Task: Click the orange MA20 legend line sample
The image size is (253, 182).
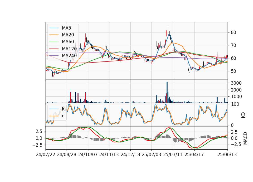Action: (54, 35)
